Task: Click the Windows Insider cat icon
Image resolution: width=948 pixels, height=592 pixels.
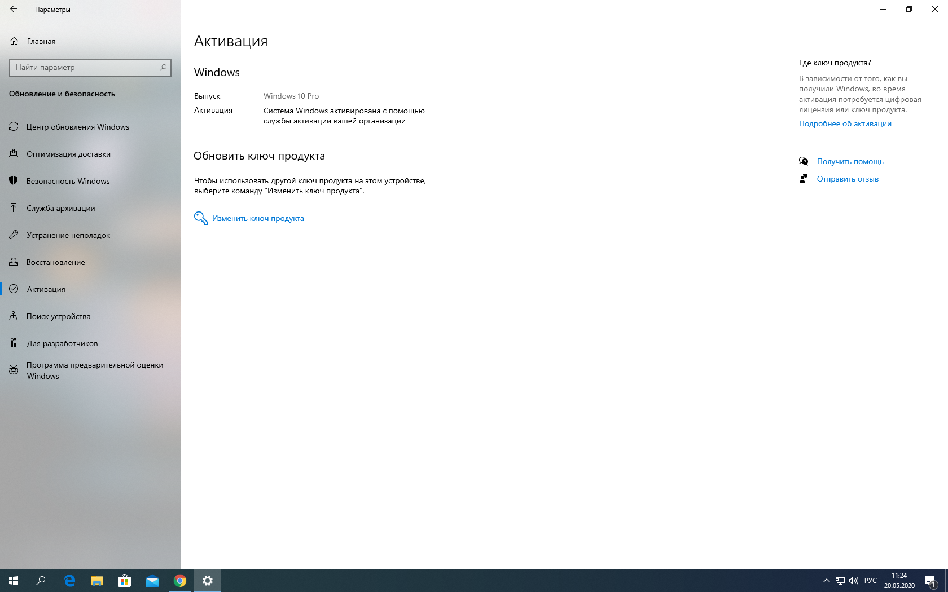Action: (14, 370)
